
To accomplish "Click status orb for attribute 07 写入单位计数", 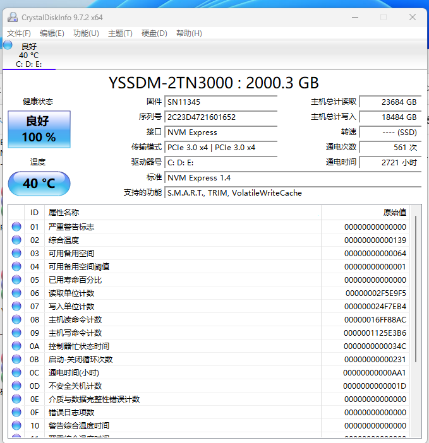I will pos(16,306).
